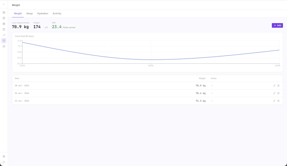287x166 pixels.
Task: Click the Poids normal label
Action: tap(69, 28)
